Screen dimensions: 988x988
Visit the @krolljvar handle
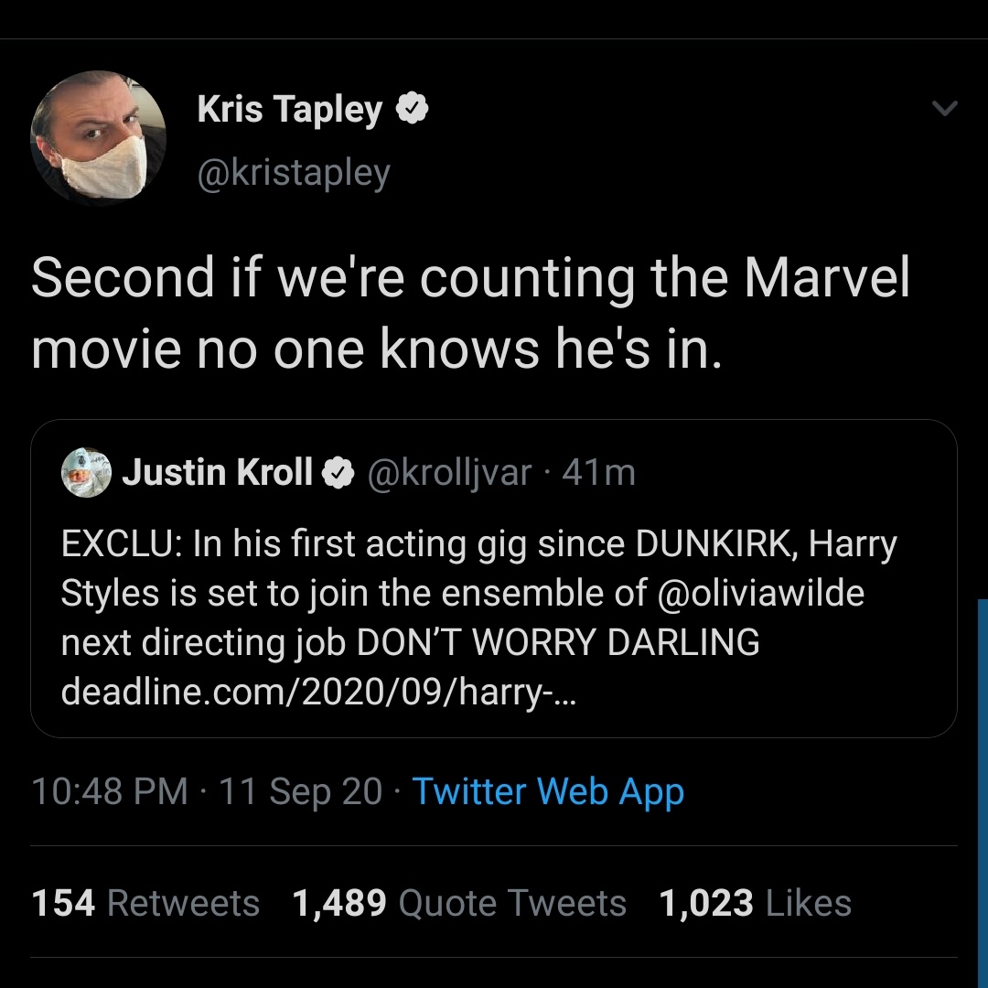click(449, 472)
